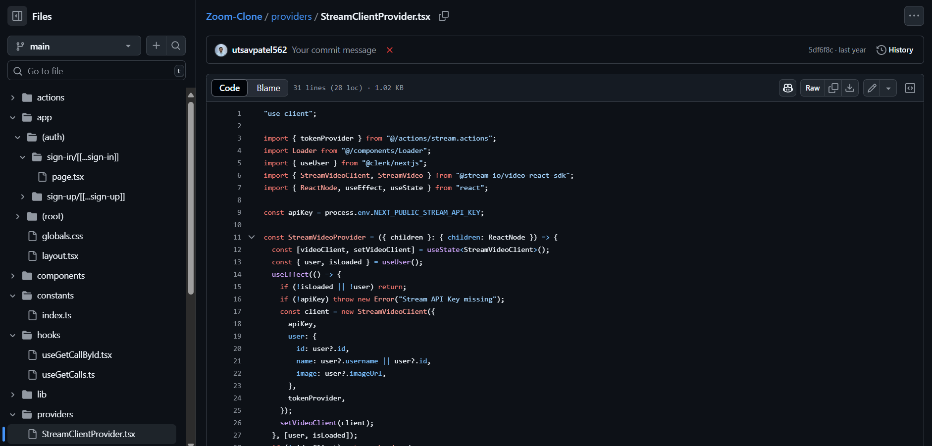View file History
This screenshot has width=932, height=446.
click(895, 50)
